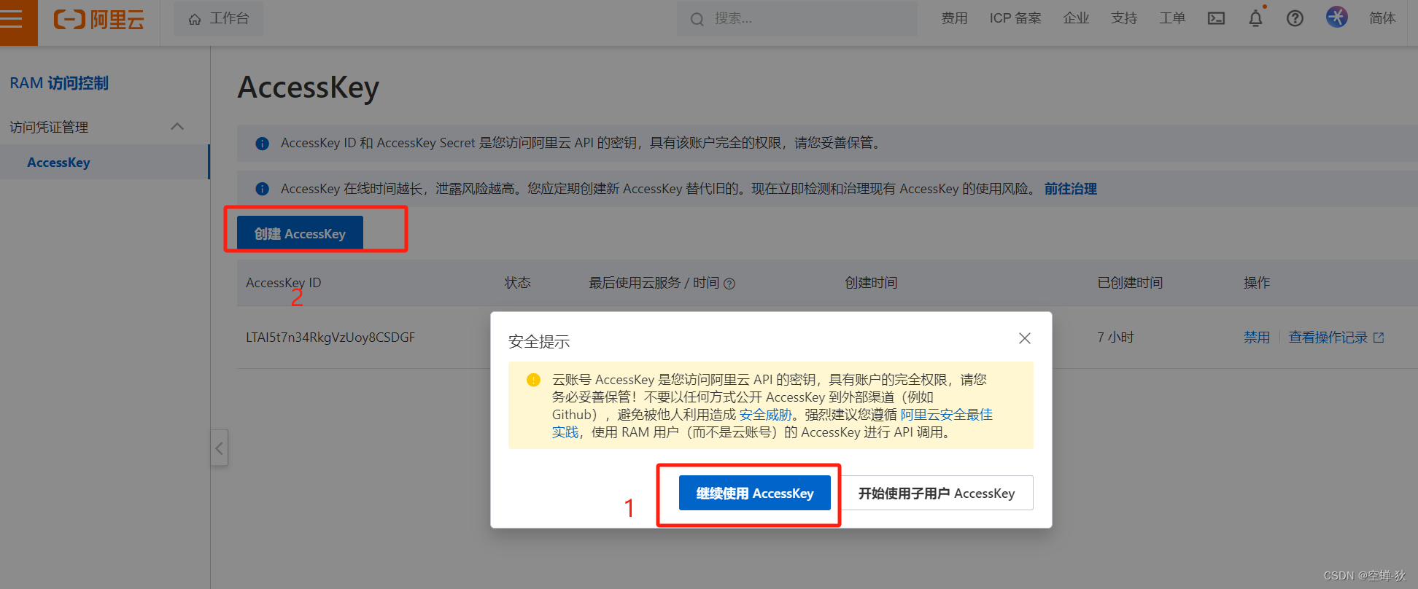Open the 安全威胁 link
Image resolution: width=1418 pixels, height=589 pixels.
765,415
